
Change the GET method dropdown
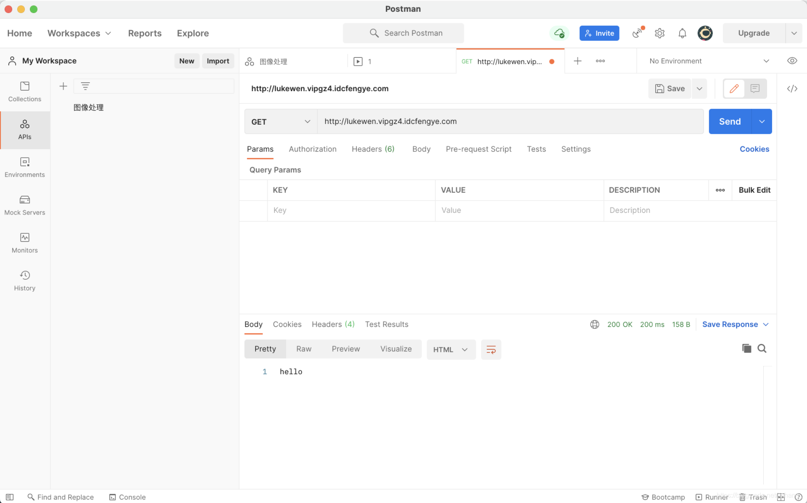pos(281,121)
